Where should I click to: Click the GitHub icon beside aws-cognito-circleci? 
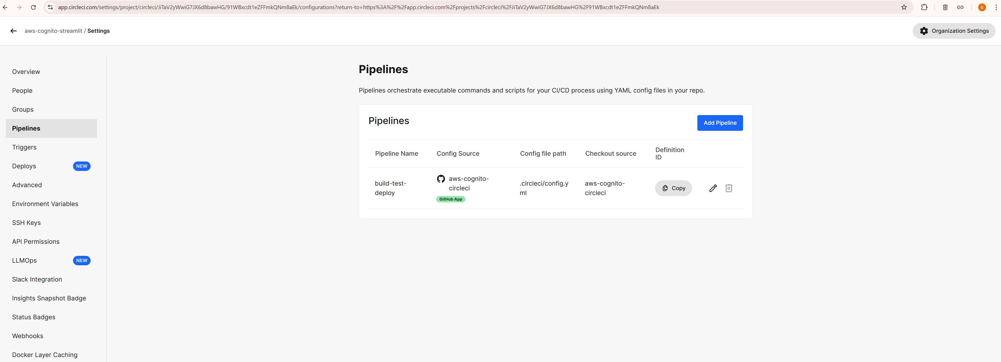[441, 179]
